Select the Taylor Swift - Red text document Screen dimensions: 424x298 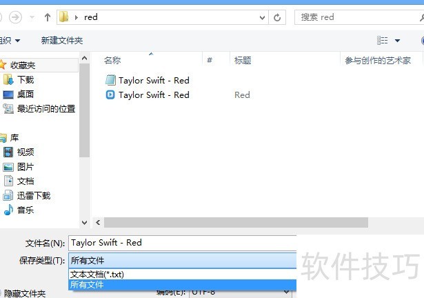pos(153,81)
